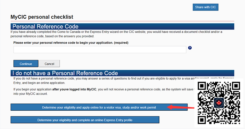The width and height of the screenshot is (245, 129).
Task: Click the MyCIC personal checklist heading
Action: (42, 17)
